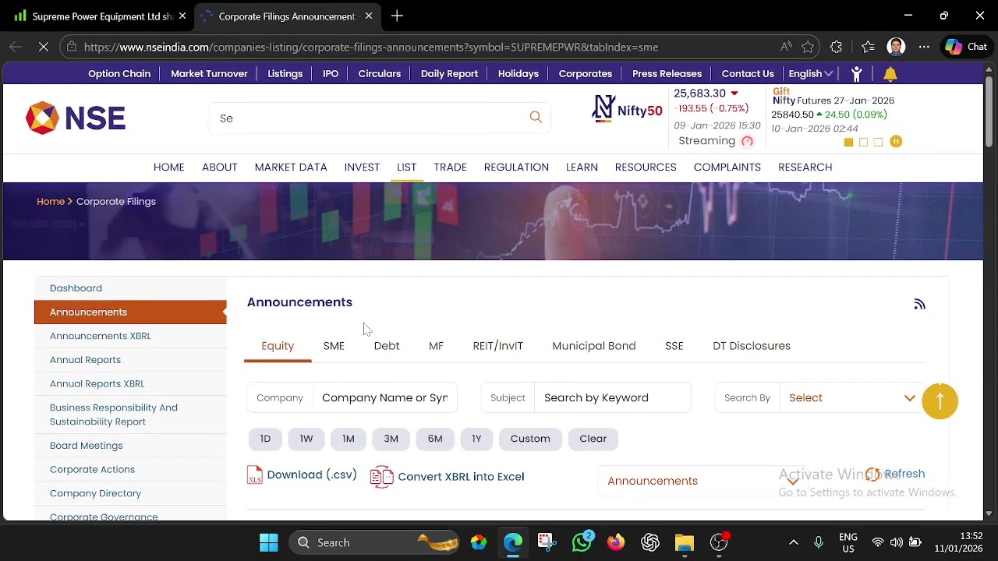Add this page to favorites star

(x=808, y=47)
